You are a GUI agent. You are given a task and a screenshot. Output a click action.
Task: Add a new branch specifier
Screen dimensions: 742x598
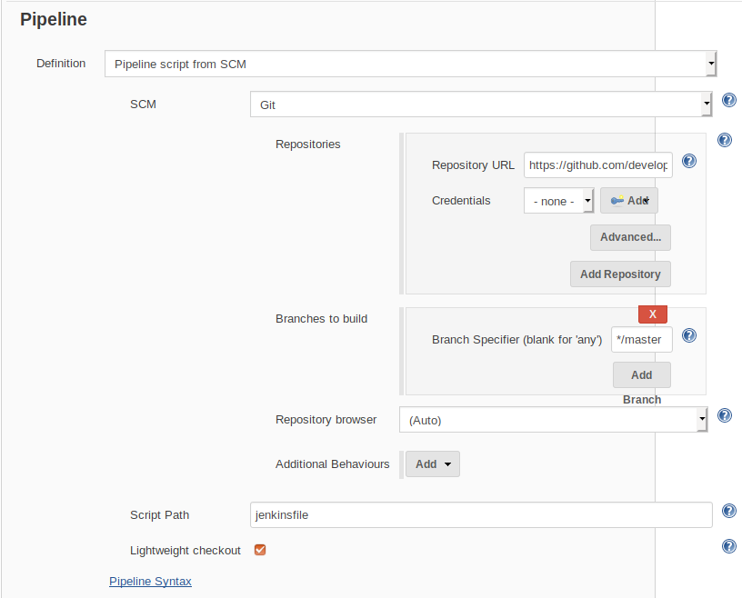click(641, 374)
